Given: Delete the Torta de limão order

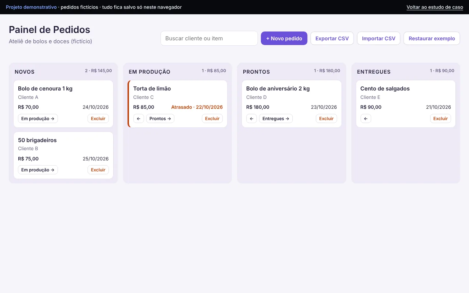Looking at the screenshot, I should pyautogui.click(x=212, y=119).
